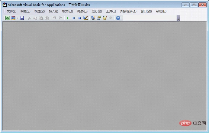Screen dimensions: 209x133
Task: Click the Insert UserForm icon
Action: point(13,18)
